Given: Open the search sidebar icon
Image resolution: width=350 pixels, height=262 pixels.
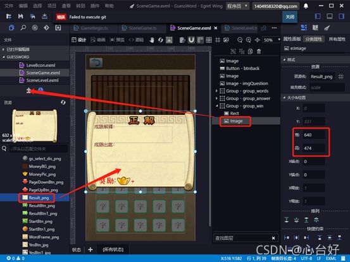Looking at the screenshot, I should pyautogui.click(x=23, y=28).
